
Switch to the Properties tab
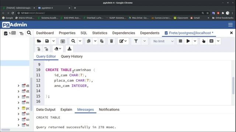pyautogui.click(x=67, y=33)
